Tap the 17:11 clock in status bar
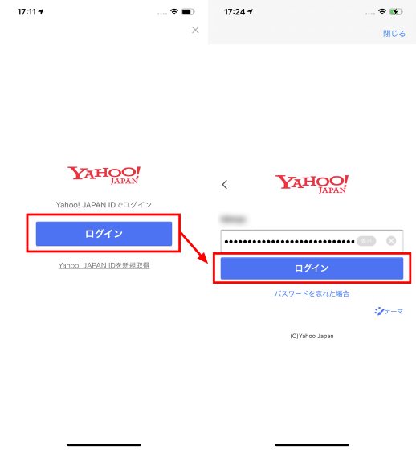The width and height of the screenshot is (416, 450). click(27, 12)
